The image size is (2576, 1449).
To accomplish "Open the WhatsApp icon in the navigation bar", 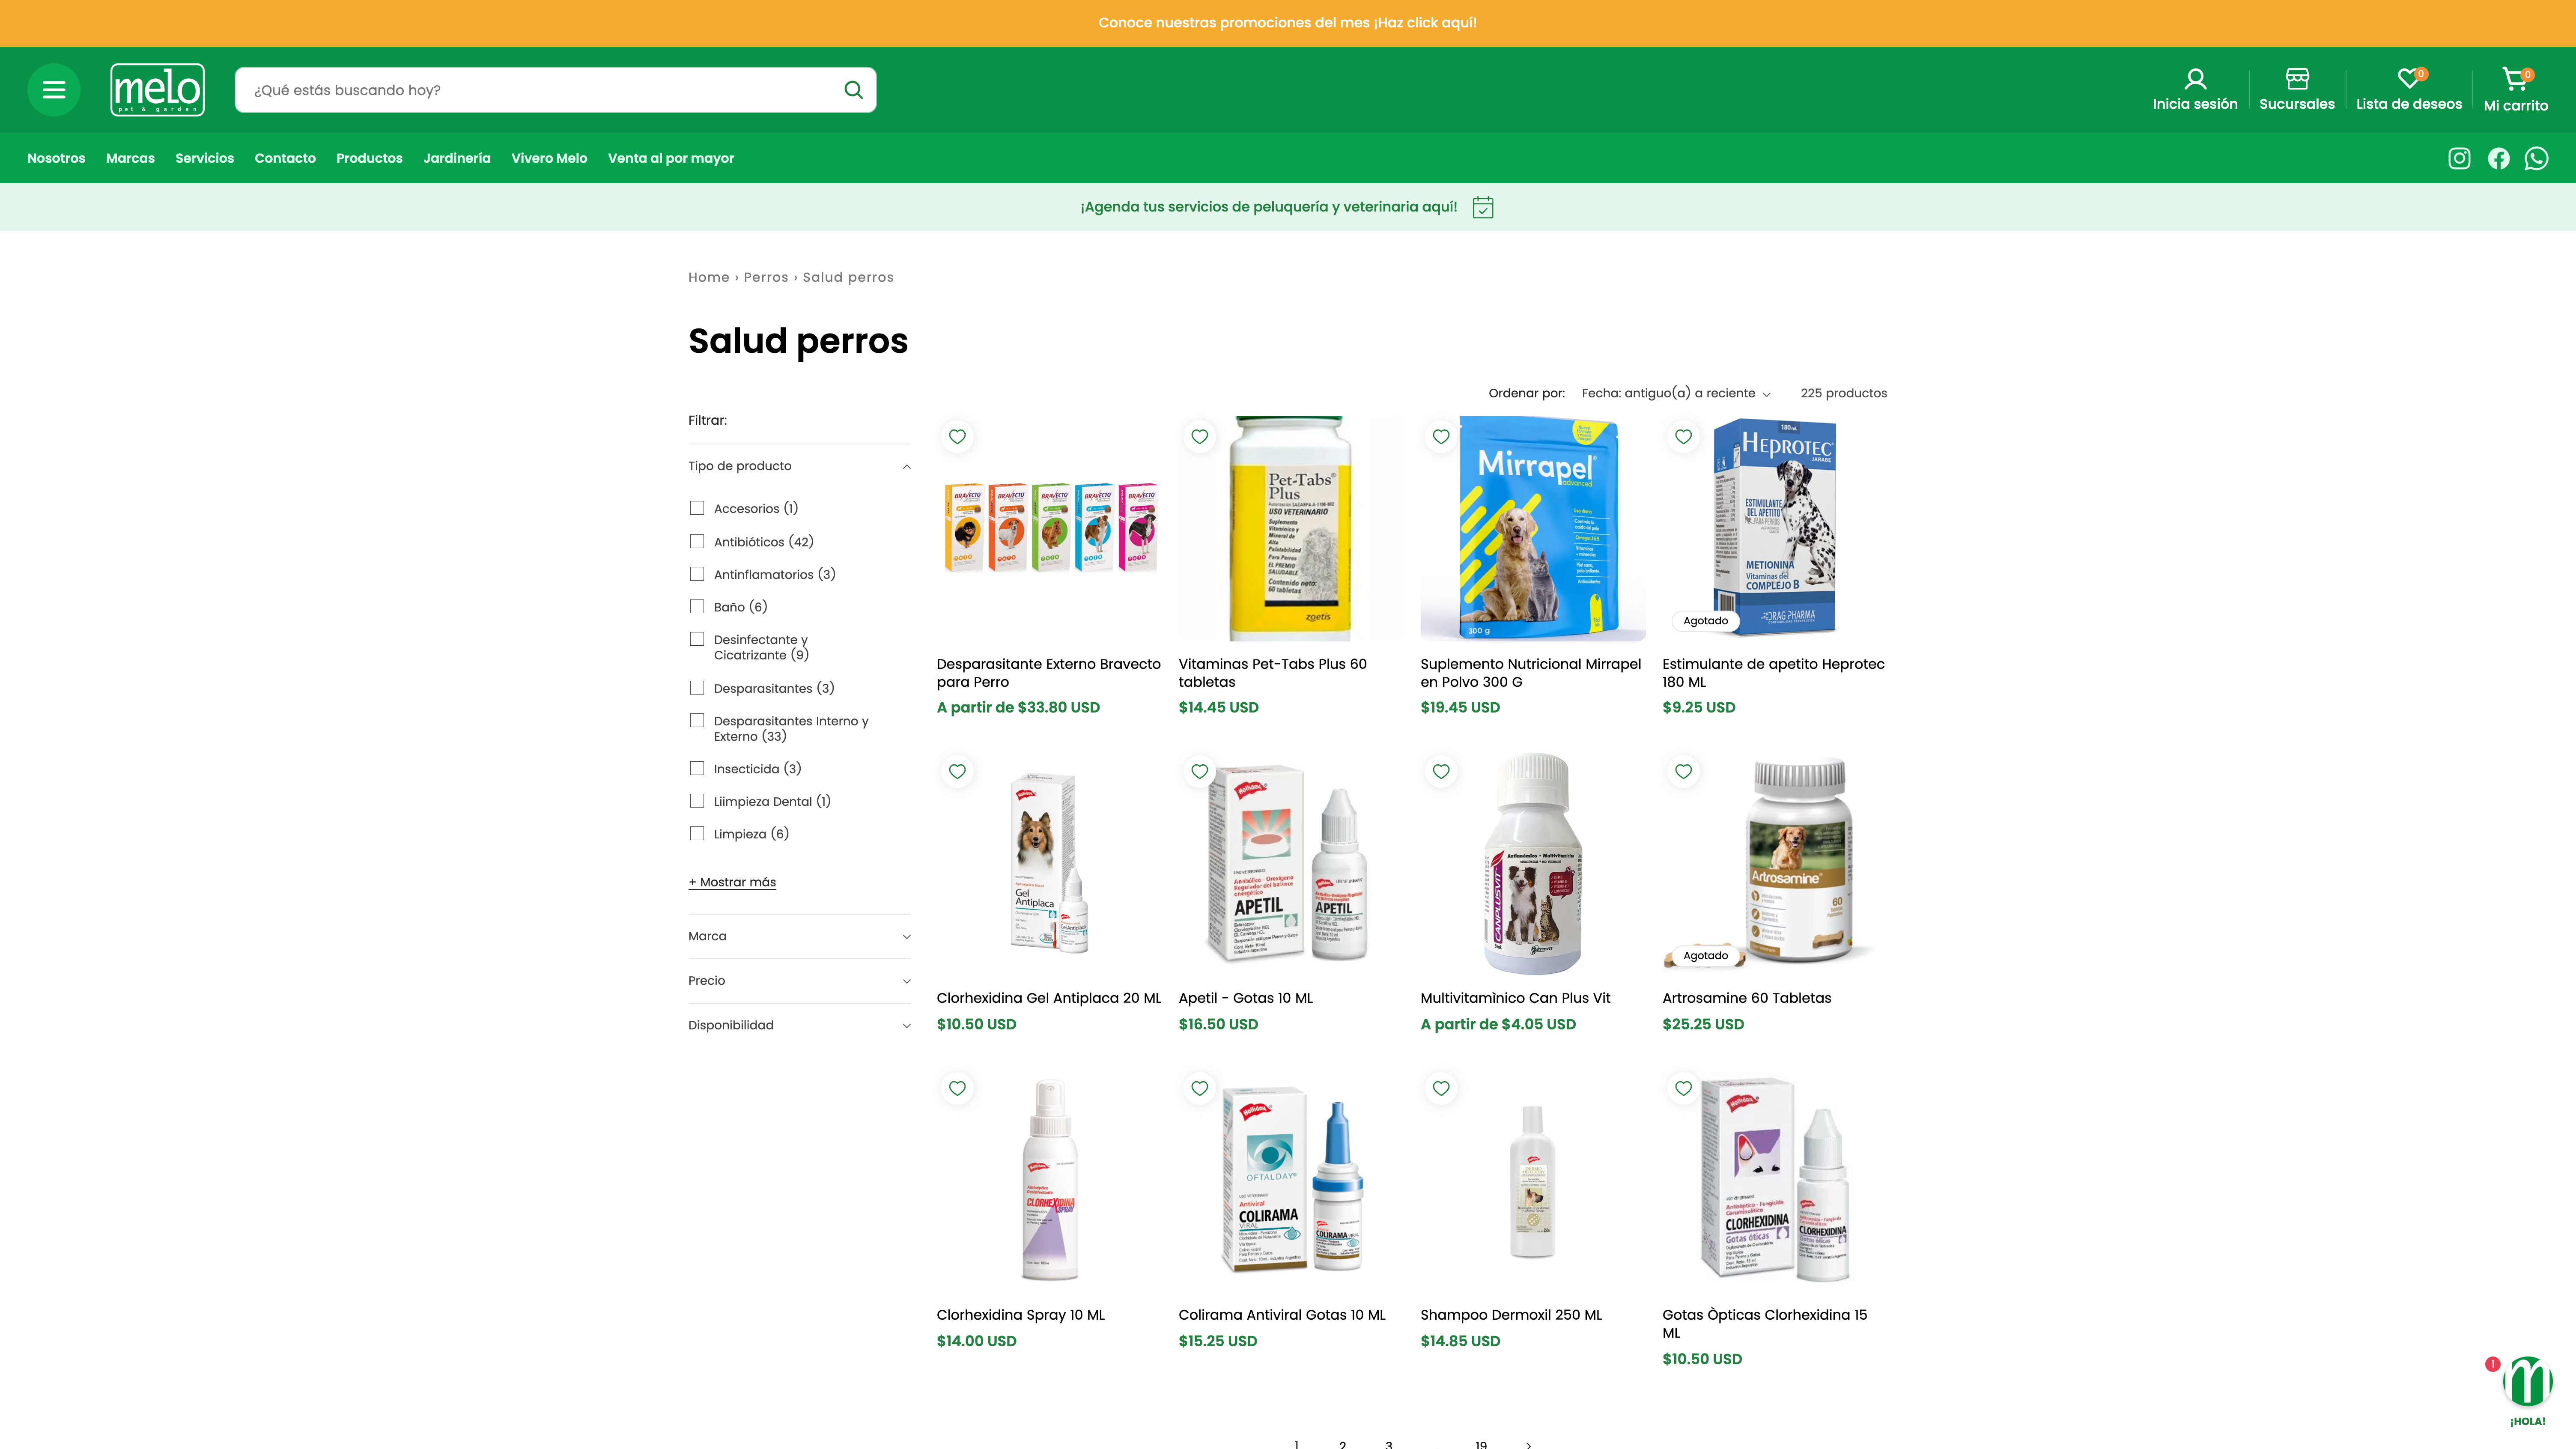I will click(x=2536, y=158).
